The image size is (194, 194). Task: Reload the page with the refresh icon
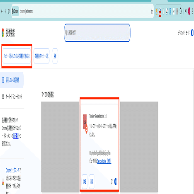coord(9,11)
